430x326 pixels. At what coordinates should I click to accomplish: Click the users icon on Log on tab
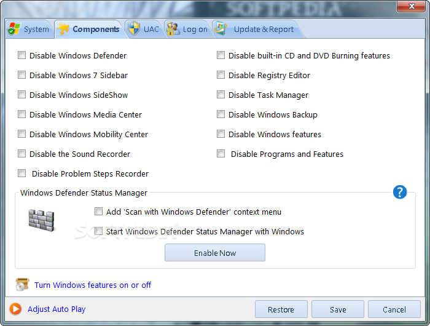click(173, 29)
